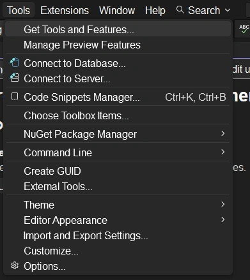
Task: Open the Window menu
Action: click(117, 10)
